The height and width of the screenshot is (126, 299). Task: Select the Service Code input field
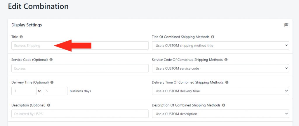pos(80,68)
